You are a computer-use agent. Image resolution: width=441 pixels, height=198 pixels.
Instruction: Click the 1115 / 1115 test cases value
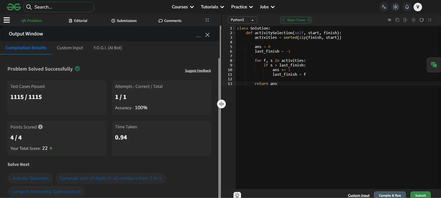(x=26, y=97)
